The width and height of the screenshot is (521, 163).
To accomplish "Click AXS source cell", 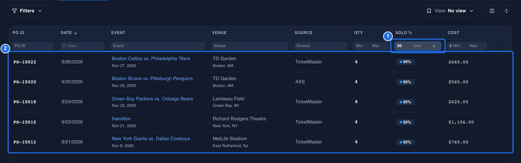I will click(x=300, y=82).
